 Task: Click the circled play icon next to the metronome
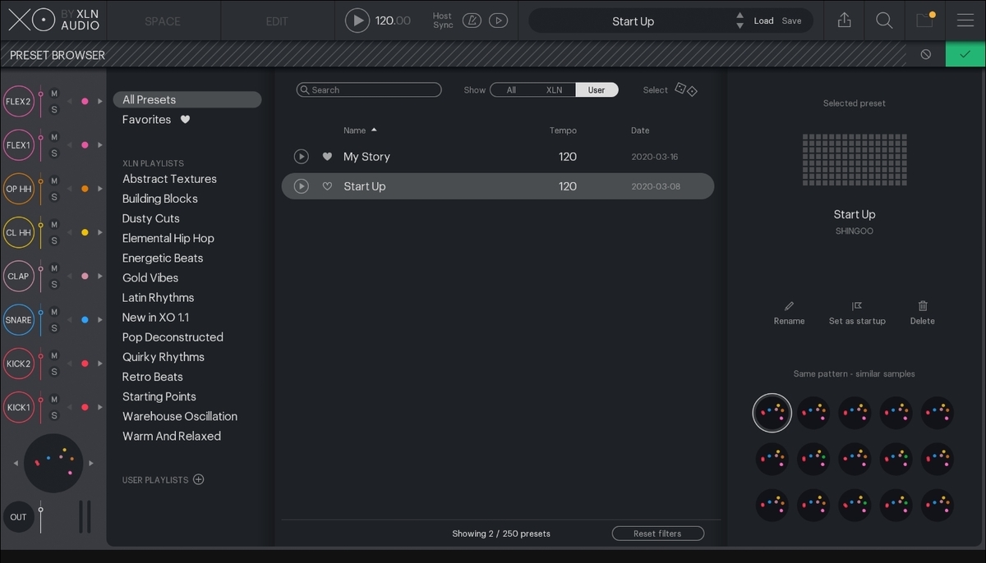click(x=498, y=21)
